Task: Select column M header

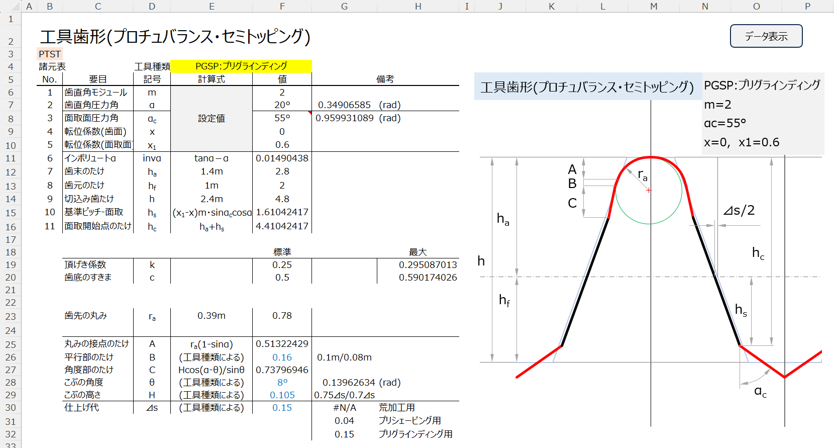Action: tap(654, 6)
